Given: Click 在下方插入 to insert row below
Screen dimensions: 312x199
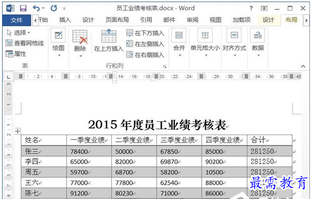Looking at the screenshot, I should click(145, 33).
